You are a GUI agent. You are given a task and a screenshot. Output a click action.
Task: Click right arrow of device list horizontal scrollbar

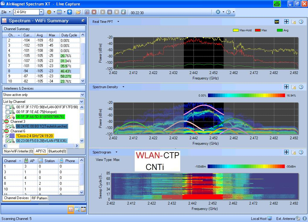pyautogui.click(x=77, y=146)
